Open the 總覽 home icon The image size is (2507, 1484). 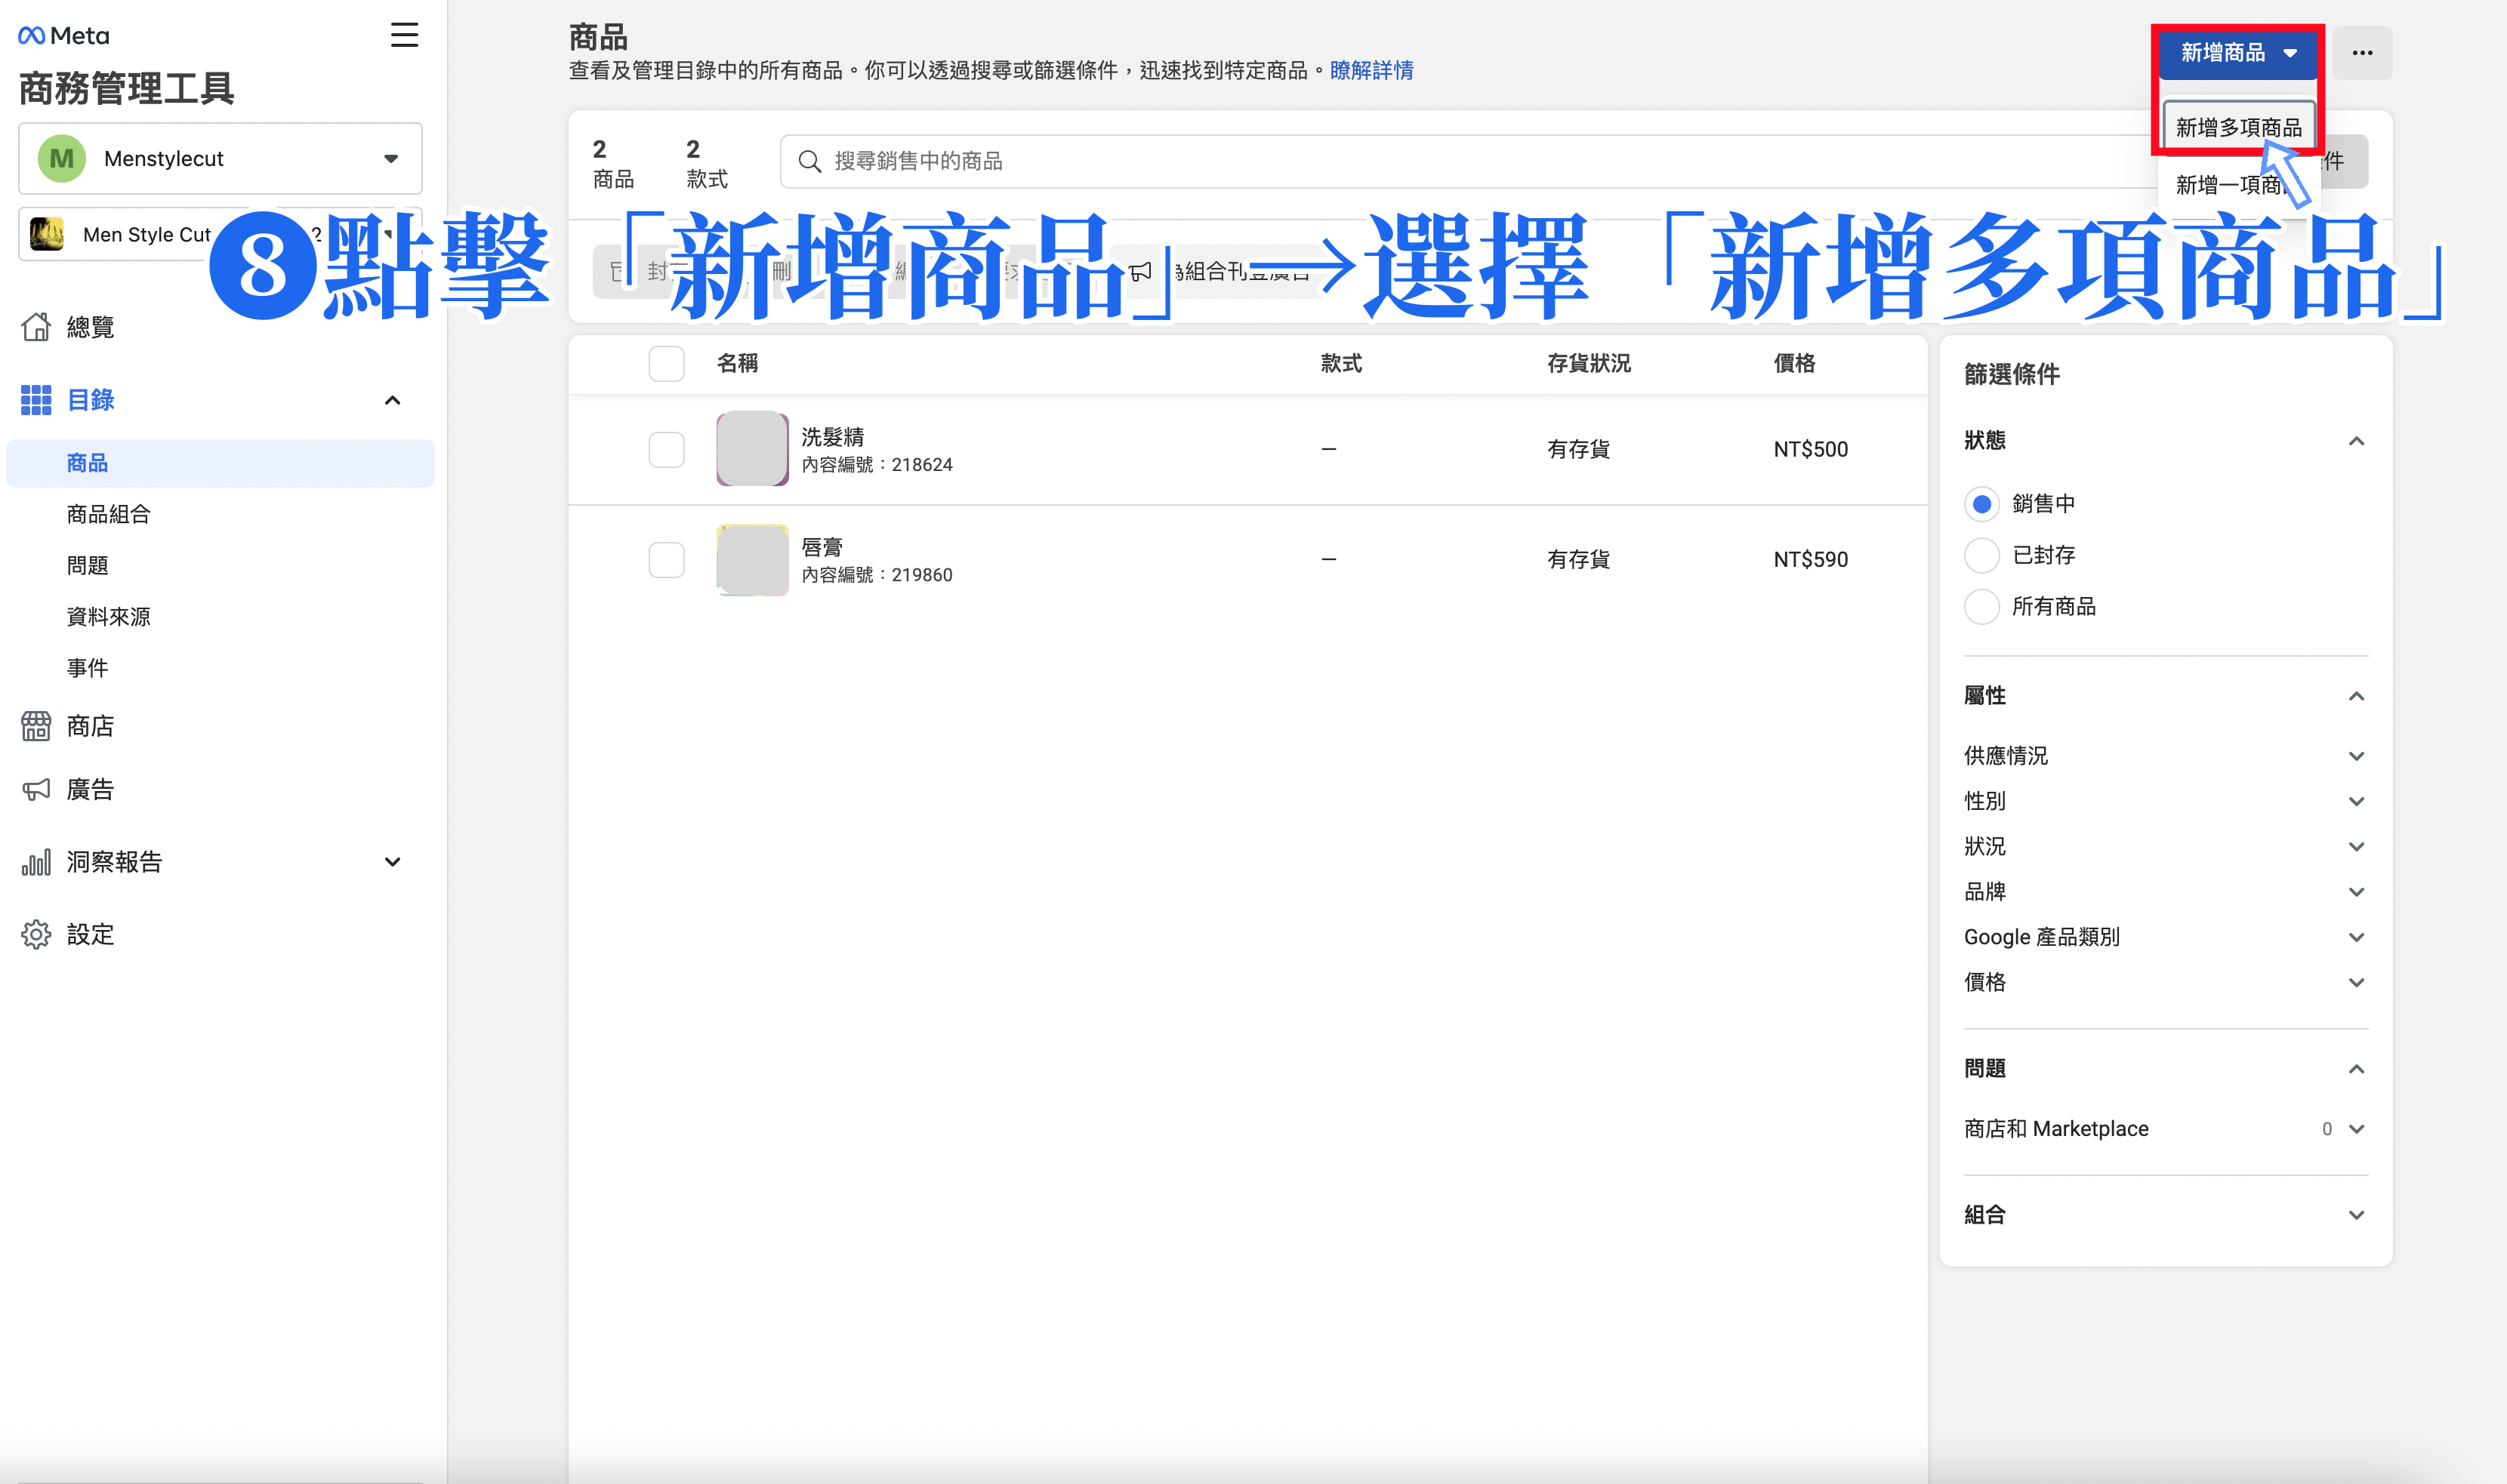pos(36,326)
